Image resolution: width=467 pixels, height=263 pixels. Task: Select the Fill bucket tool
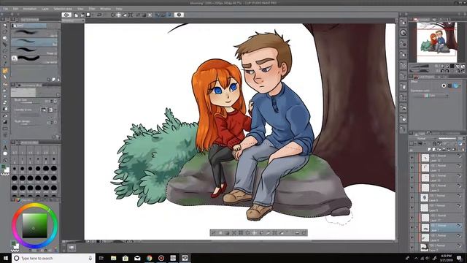coord(5,115)
